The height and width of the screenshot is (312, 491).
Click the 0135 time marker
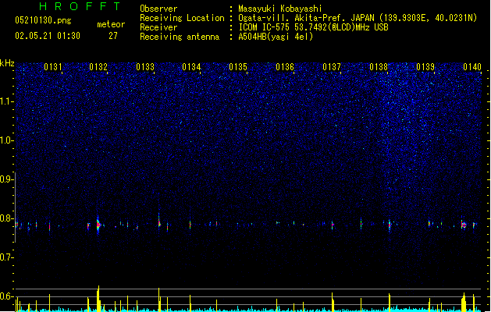238,67
